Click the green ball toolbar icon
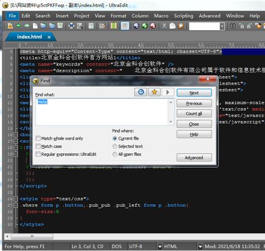The height and width of the screenshot is (251, 265). (x=145, y=26)
